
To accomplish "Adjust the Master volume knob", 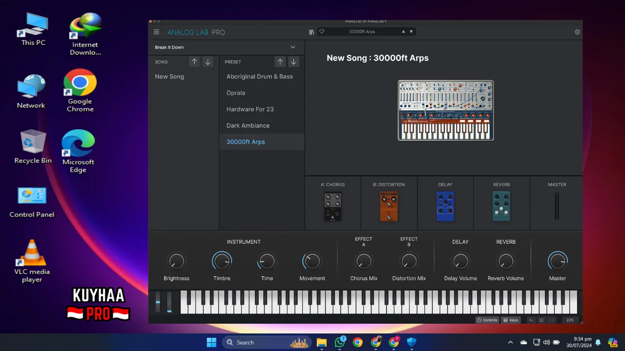I will [558, 261].
